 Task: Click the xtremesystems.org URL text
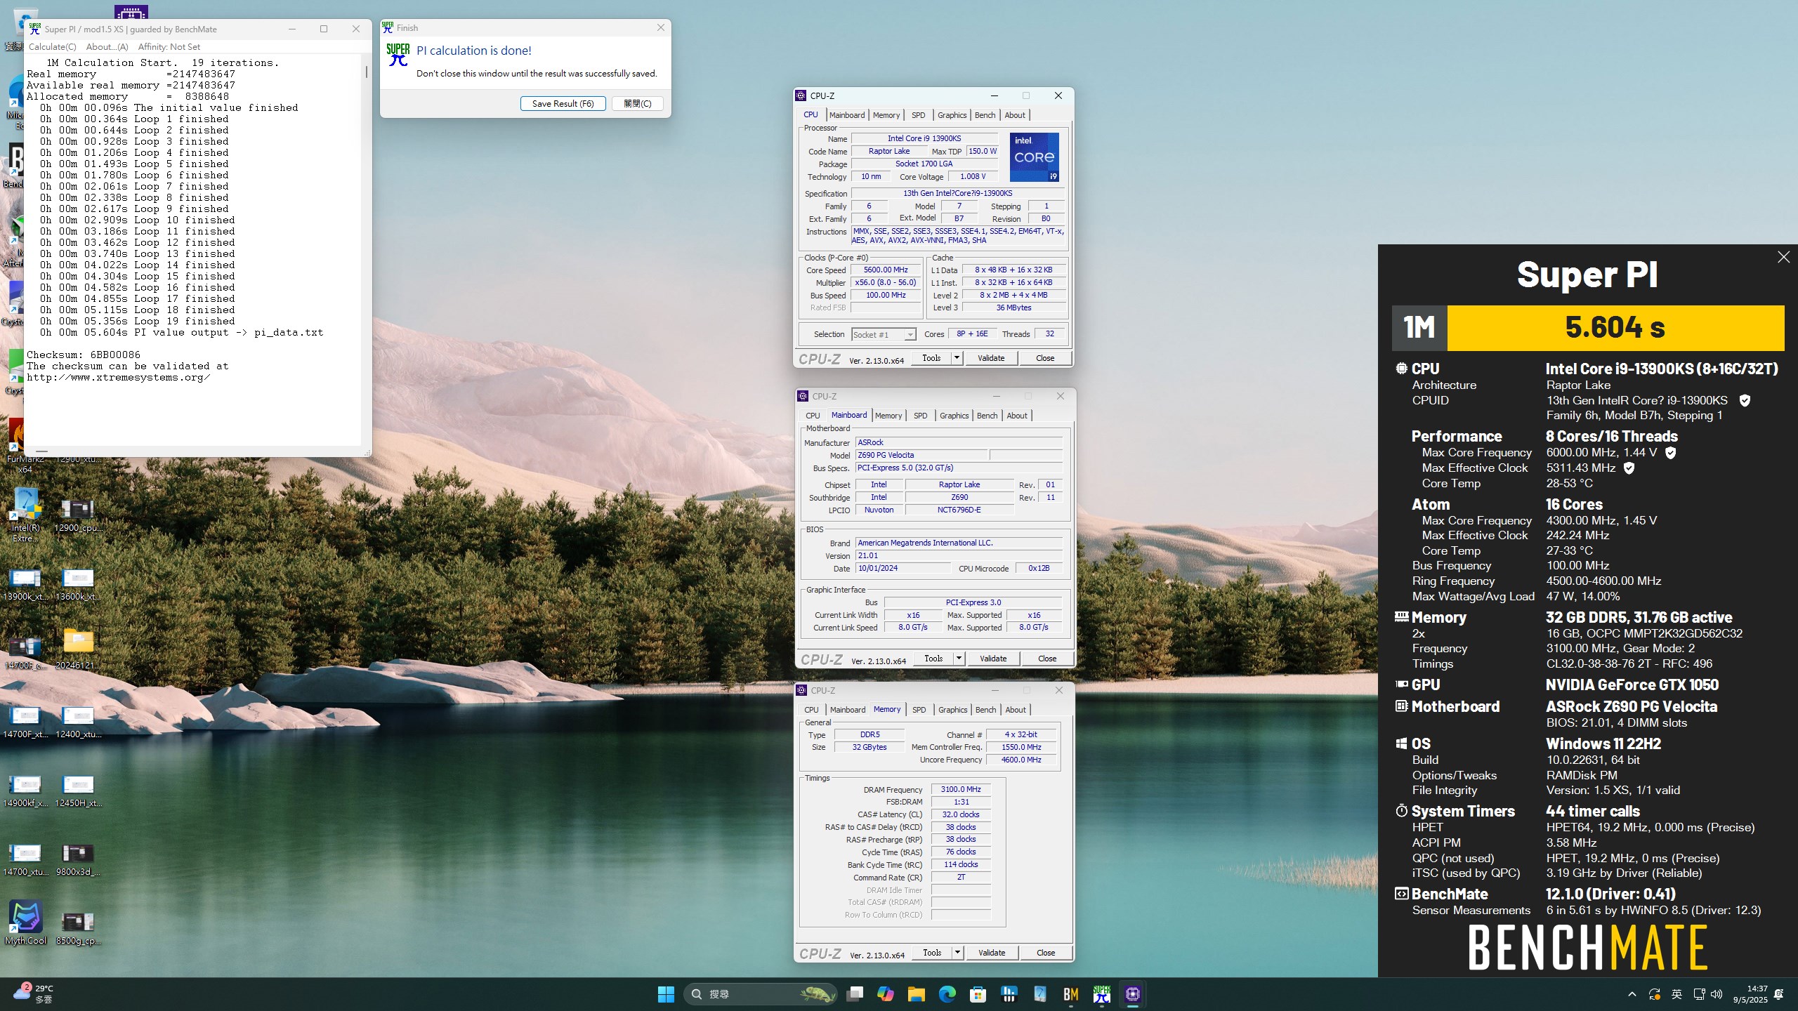119,378
